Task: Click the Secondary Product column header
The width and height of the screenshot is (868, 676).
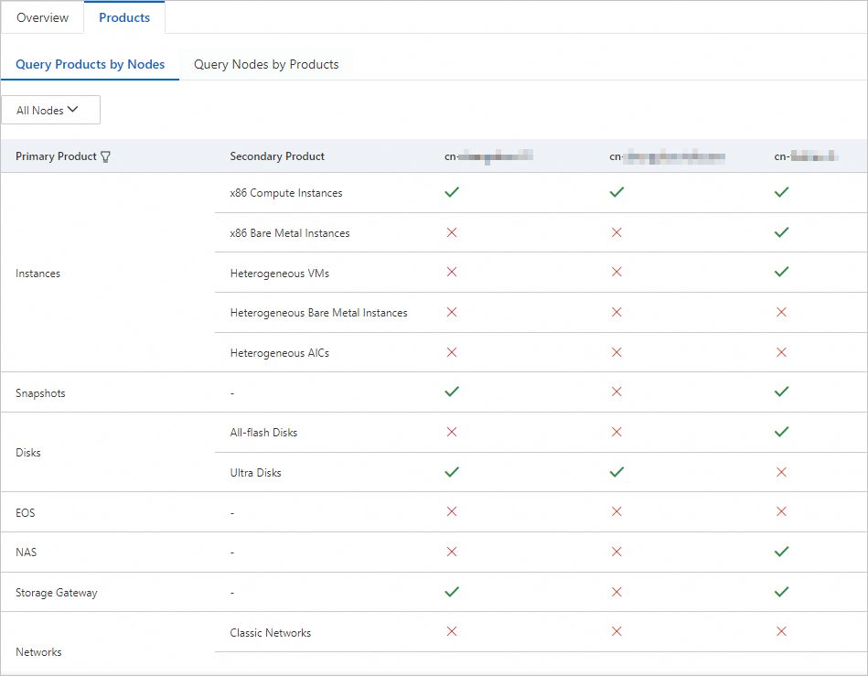Action: click(277, 156)
